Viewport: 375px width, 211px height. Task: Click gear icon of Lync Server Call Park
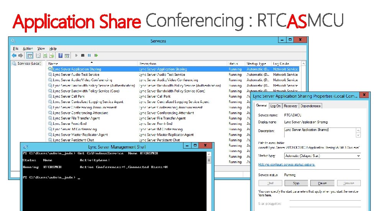coord(50,96)
